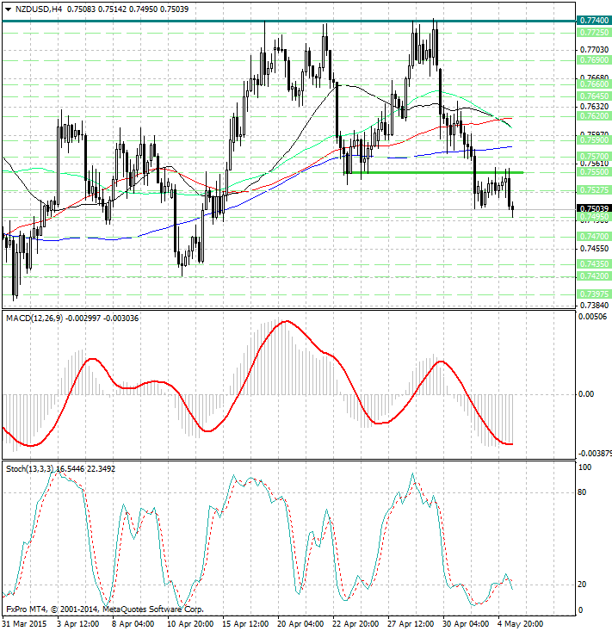The image size is (612, 631).
Task: Select the 0.76600 price level label
Action: 594,84
